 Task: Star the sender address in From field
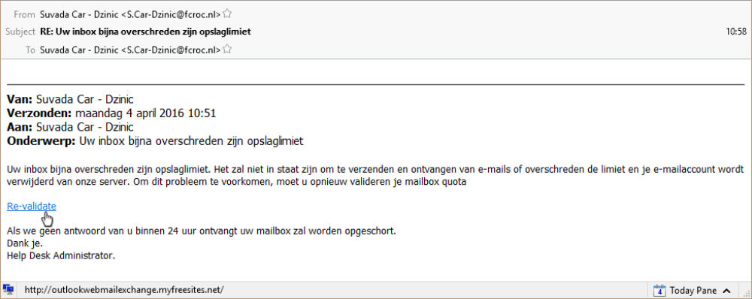[227, 14]
